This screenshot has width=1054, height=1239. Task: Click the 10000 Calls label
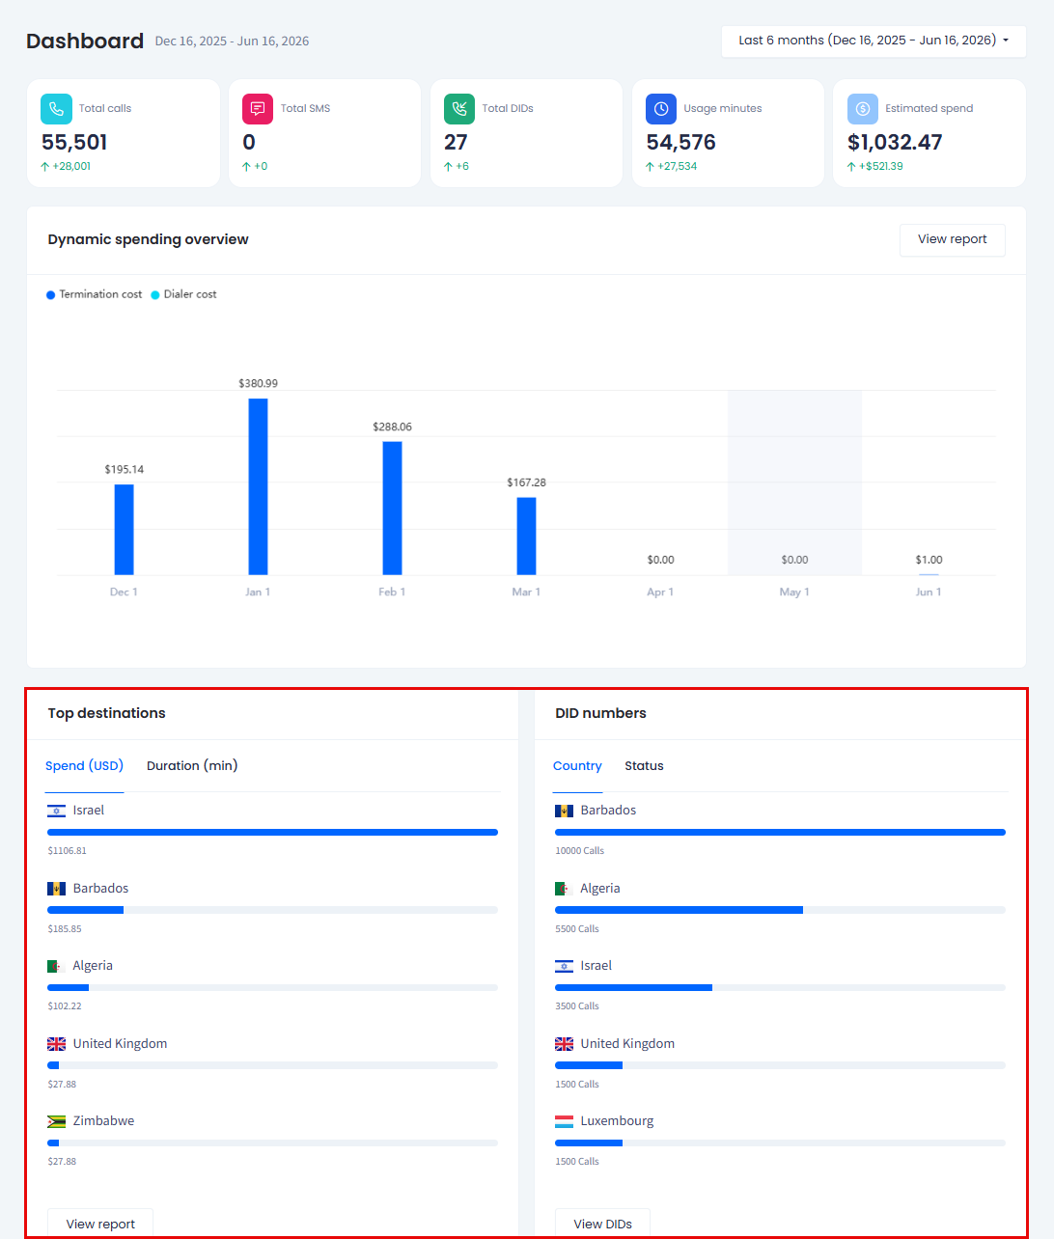point(579,851)
